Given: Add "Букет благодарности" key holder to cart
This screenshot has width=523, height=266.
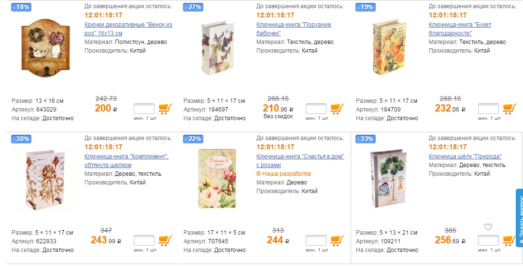Looking at the screenshot, I should pos(509,109).
